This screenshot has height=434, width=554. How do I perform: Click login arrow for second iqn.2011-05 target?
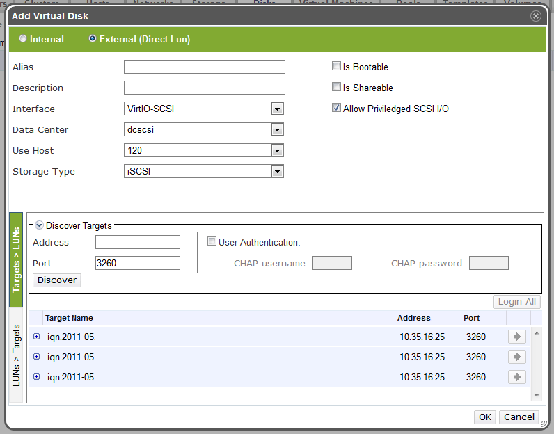[516, 357]
